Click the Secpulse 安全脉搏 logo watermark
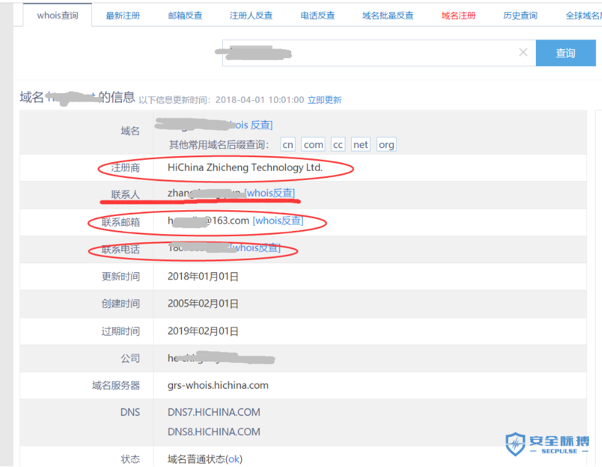The height and width of the screenshot is (467, 602). coord(546,442)
